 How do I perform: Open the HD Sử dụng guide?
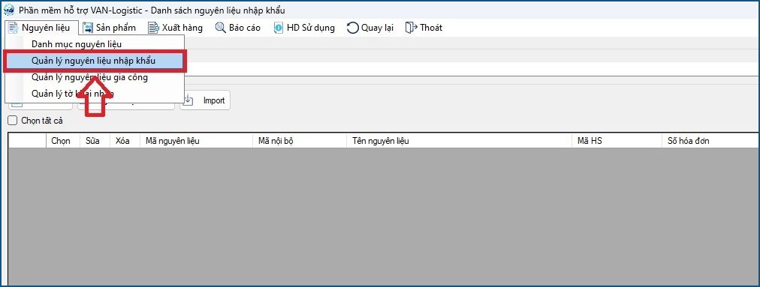pyautogui.click(x=304, y=28)
